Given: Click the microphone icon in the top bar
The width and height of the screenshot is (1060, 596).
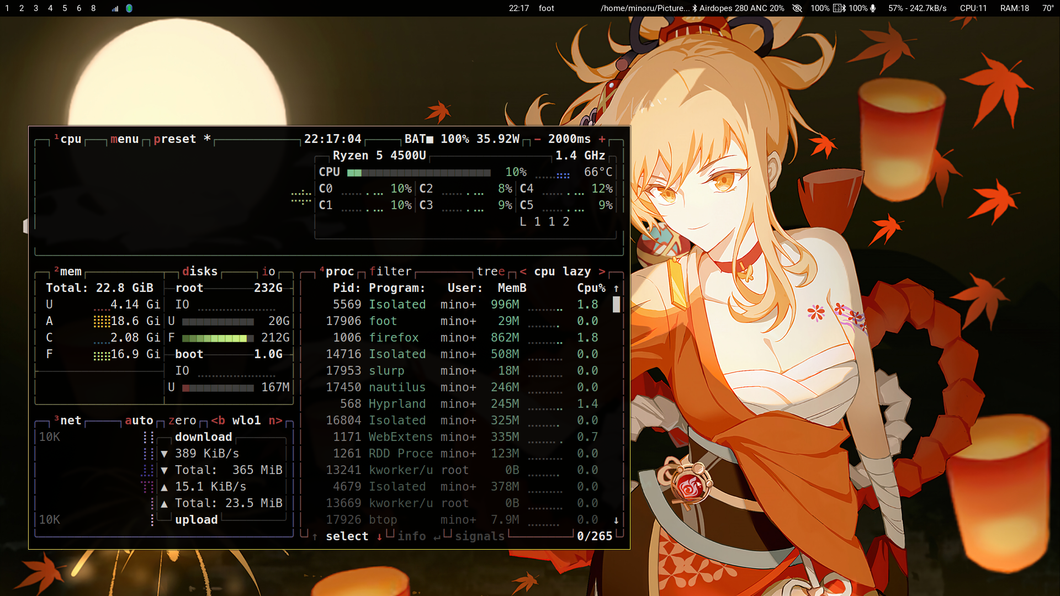Looking at the screenshot, I should click(x=873, y=8).
